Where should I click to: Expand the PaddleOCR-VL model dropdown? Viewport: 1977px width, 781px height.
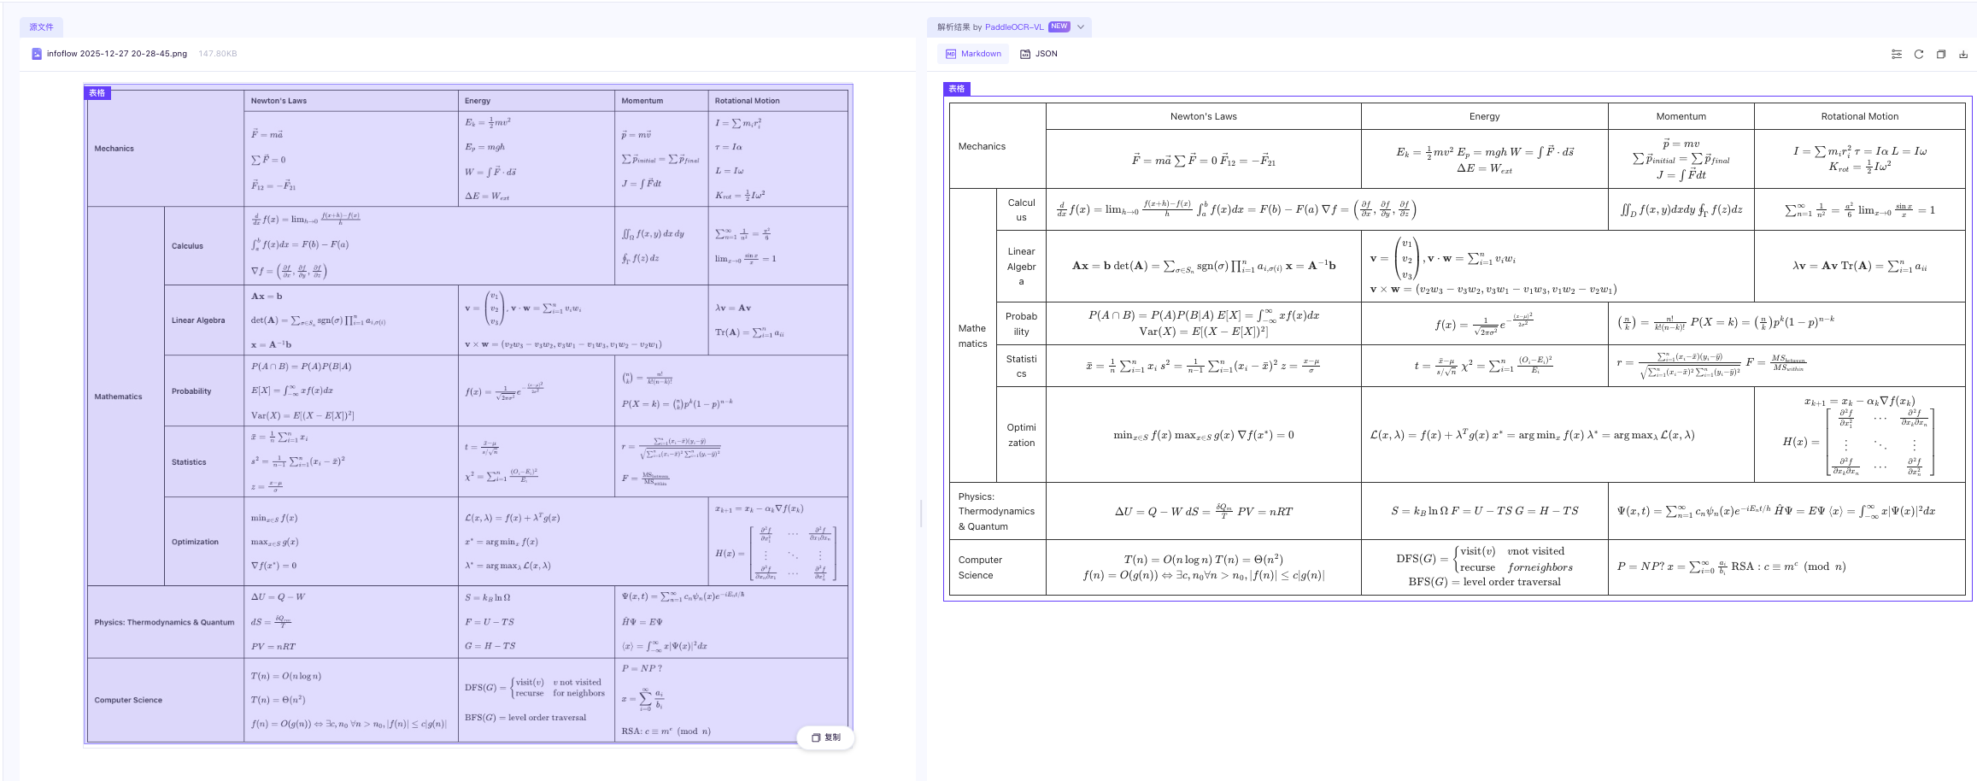point(1082,26)
